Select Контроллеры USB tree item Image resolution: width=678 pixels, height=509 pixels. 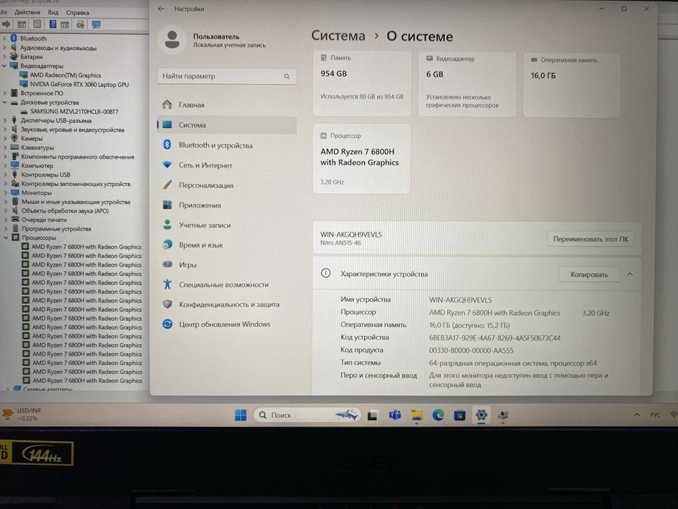point(46,175)
